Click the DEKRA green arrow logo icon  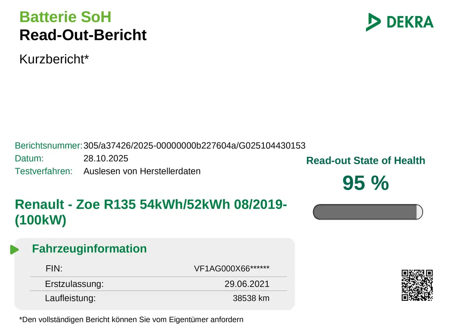coord(374,22)
